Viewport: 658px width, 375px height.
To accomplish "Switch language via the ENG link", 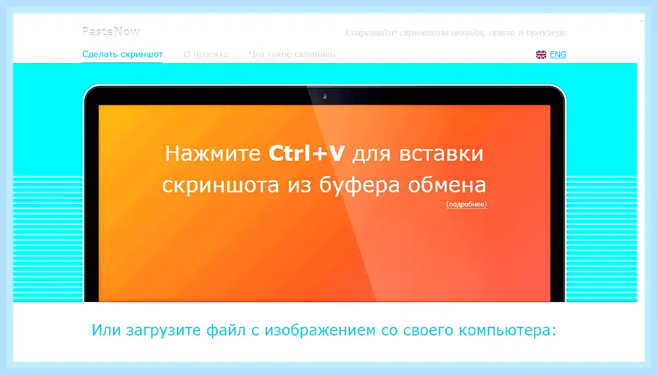I will (x=558, y=55).
